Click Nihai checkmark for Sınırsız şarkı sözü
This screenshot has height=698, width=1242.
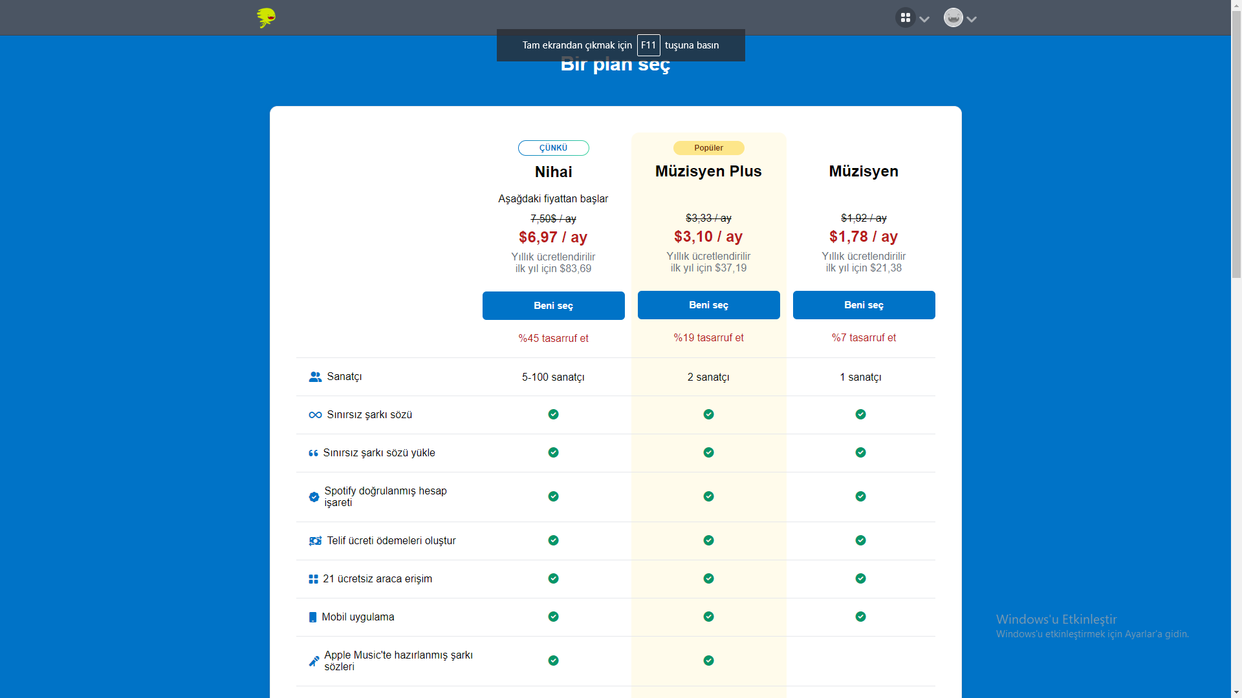[553, 414]
